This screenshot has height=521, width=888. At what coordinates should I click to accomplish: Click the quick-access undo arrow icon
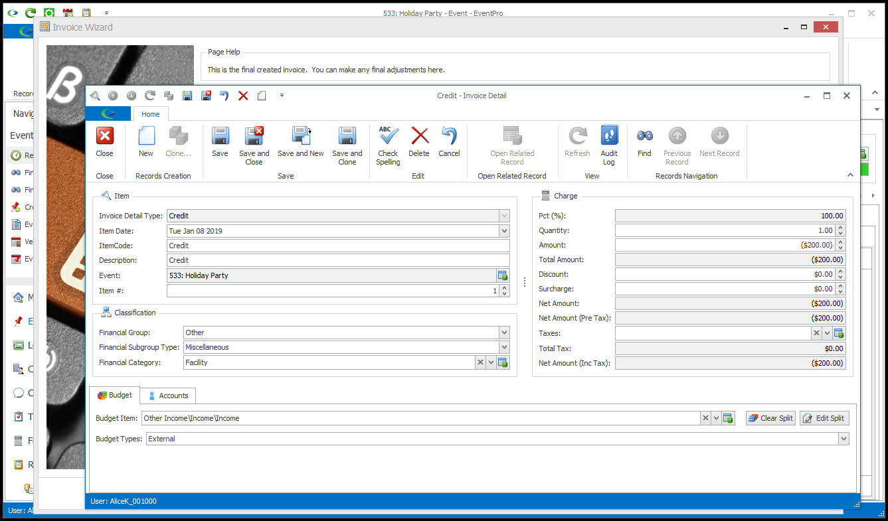pos(224,96)
